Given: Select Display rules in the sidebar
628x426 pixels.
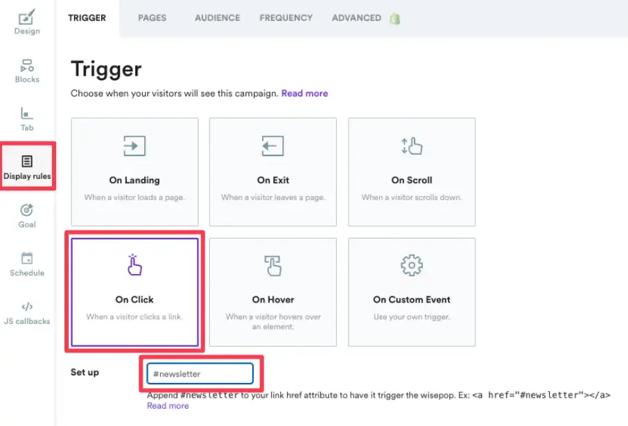Looking at the screenshot, I should pyautogui.click(x=27, y=167).
